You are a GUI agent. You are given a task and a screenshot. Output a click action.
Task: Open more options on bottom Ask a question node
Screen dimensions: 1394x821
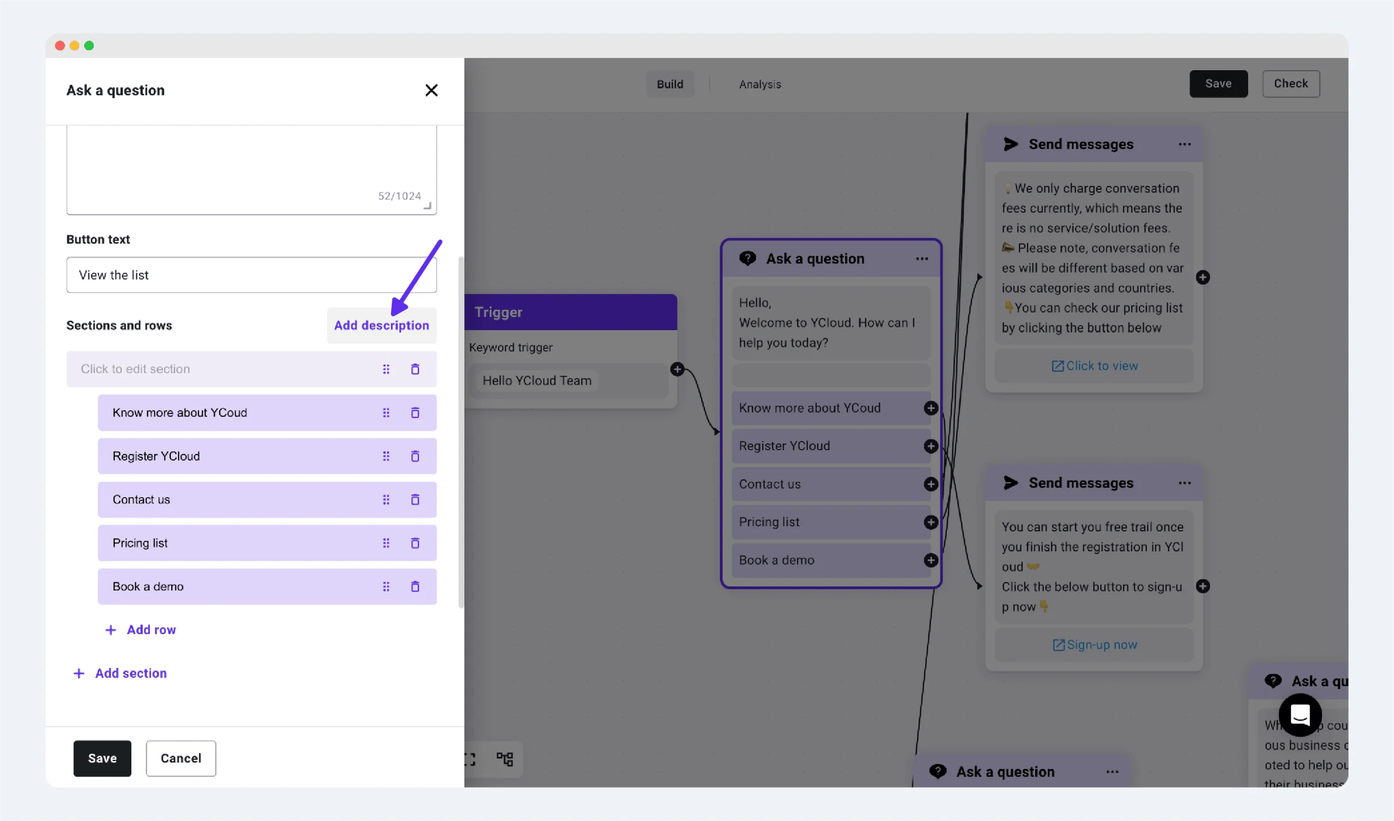(x=1112, y=772)
